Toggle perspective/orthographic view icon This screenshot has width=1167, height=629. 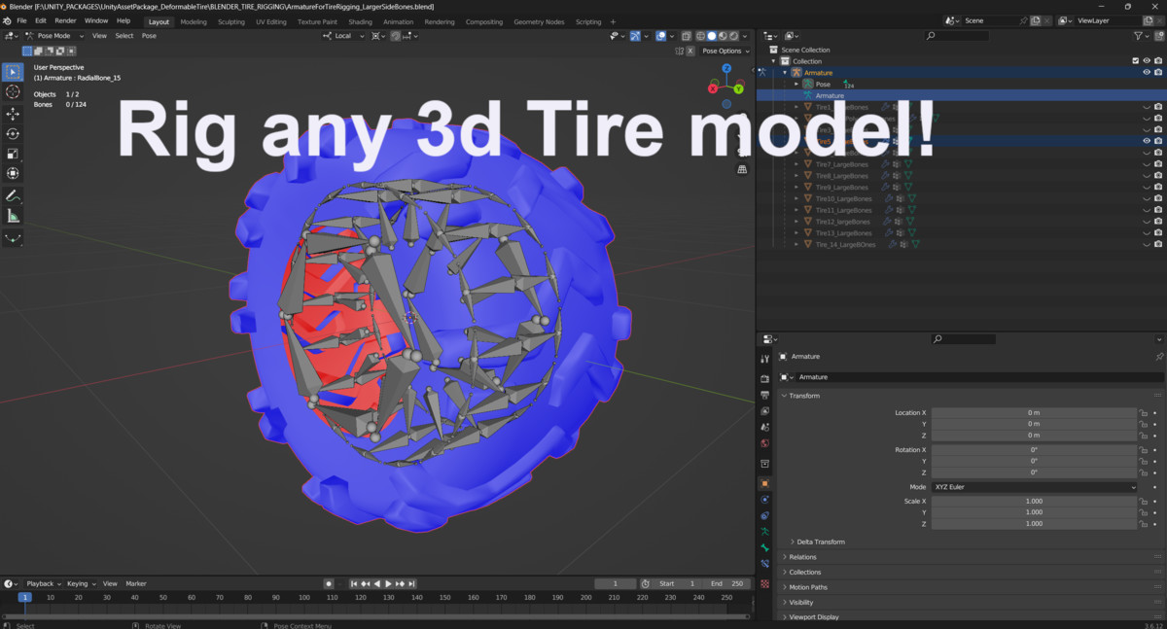(743, 168)
